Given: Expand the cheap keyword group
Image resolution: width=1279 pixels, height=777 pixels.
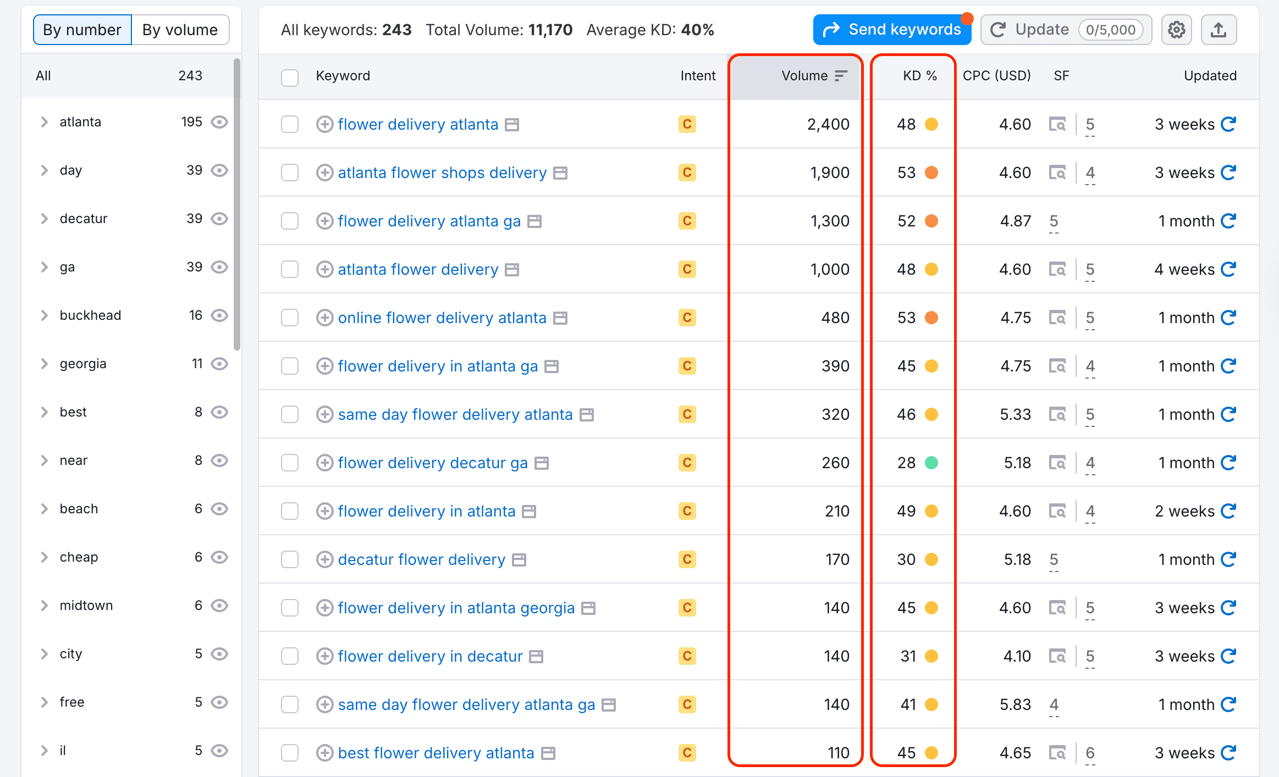Looking at the screenshot, I should (44, 557).
